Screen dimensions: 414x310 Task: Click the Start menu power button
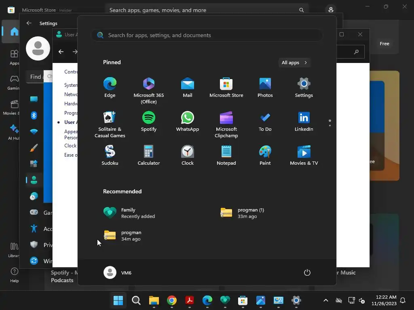[307, 272]
